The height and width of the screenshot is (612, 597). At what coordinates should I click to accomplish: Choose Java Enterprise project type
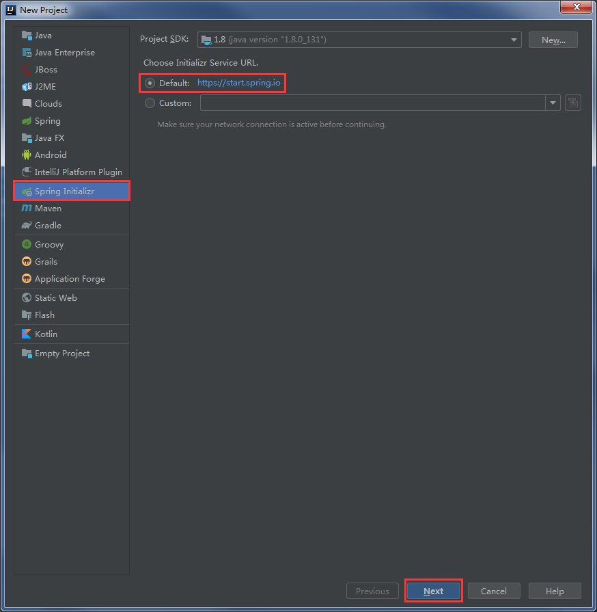(x=65, y=53)
